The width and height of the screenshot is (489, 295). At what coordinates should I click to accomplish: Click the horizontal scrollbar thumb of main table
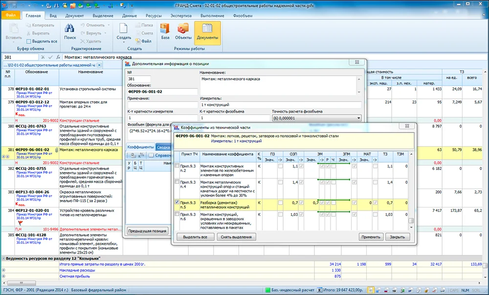tap(21, 283)
